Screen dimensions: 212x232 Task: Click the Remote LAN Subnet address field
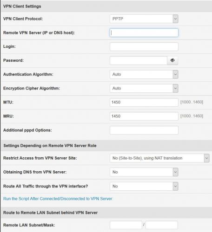(x=126, y=225)
